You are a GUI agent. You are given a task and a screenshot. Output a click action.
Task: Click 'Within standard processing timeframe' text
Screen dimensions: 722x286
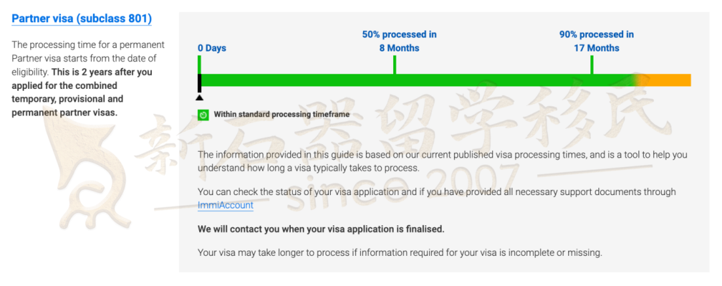(x=281, y=115)
